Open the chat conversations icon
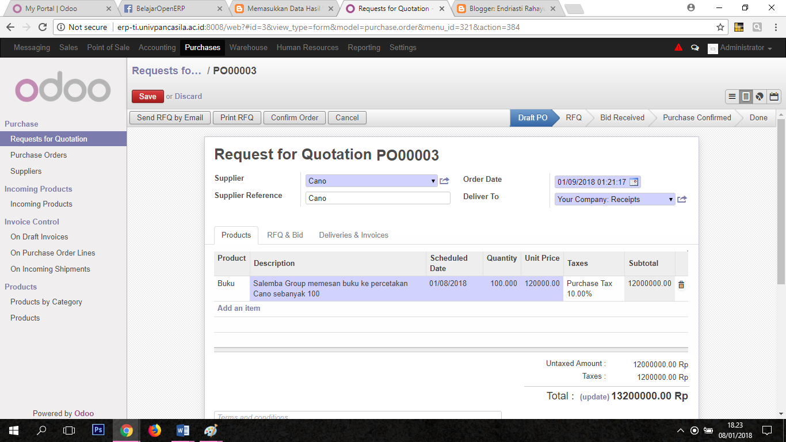Viewport: 786px width, 442px height. 695,48
